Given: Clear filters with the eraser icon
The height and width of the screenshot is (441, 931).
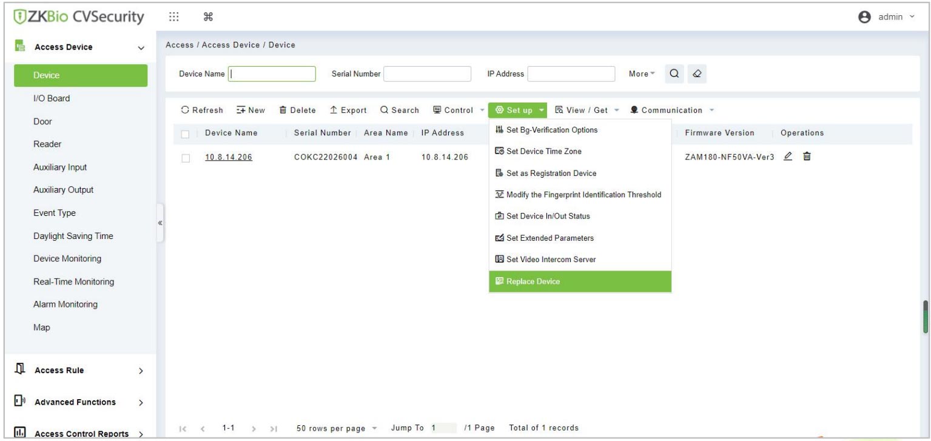Looking at the screenshot, I should 689,73.
